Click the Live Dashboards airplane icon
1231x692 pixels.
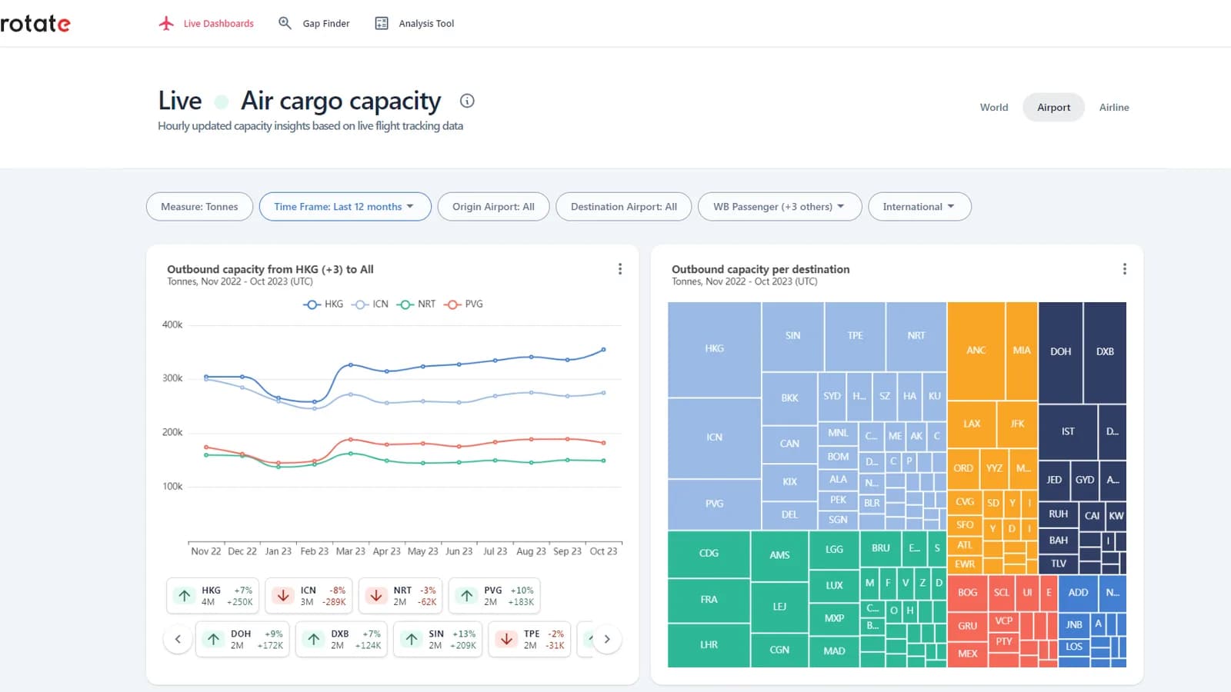coord(166,23)
